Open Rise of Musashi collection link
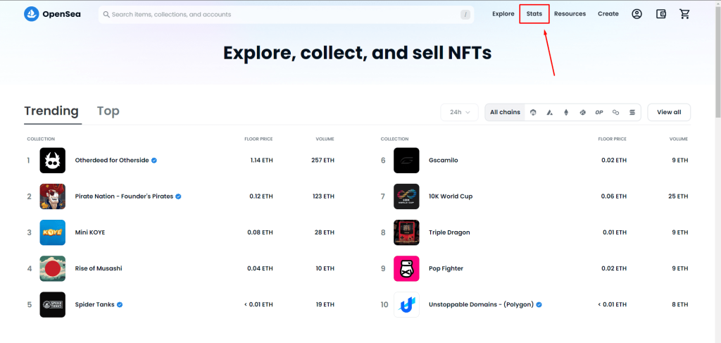This screenshot has height=343, width=721. 99,268
